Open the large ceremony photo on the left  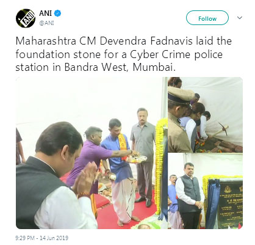92,153
